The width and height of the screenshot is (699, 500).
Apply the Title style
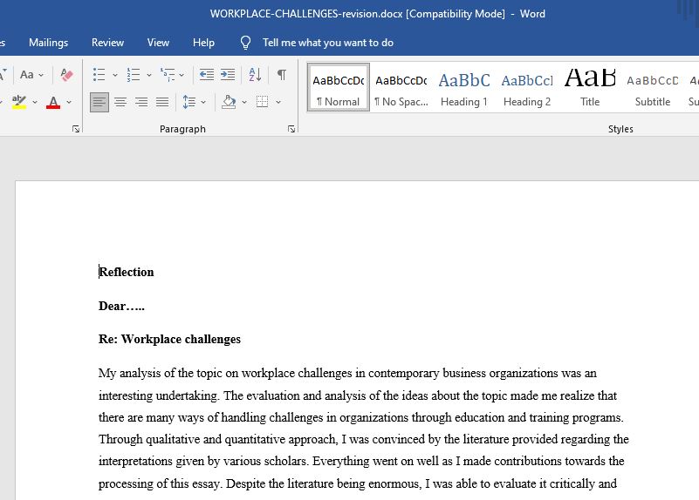coord(590,87)
